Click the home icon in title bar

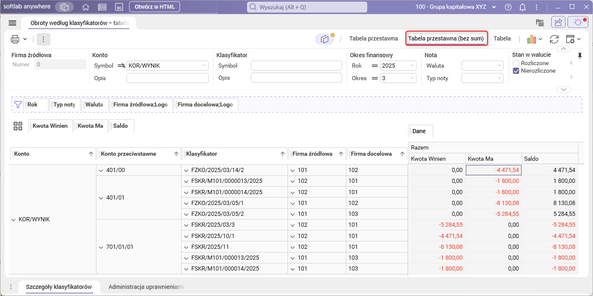pyautogui.click(x=86, y=7)
